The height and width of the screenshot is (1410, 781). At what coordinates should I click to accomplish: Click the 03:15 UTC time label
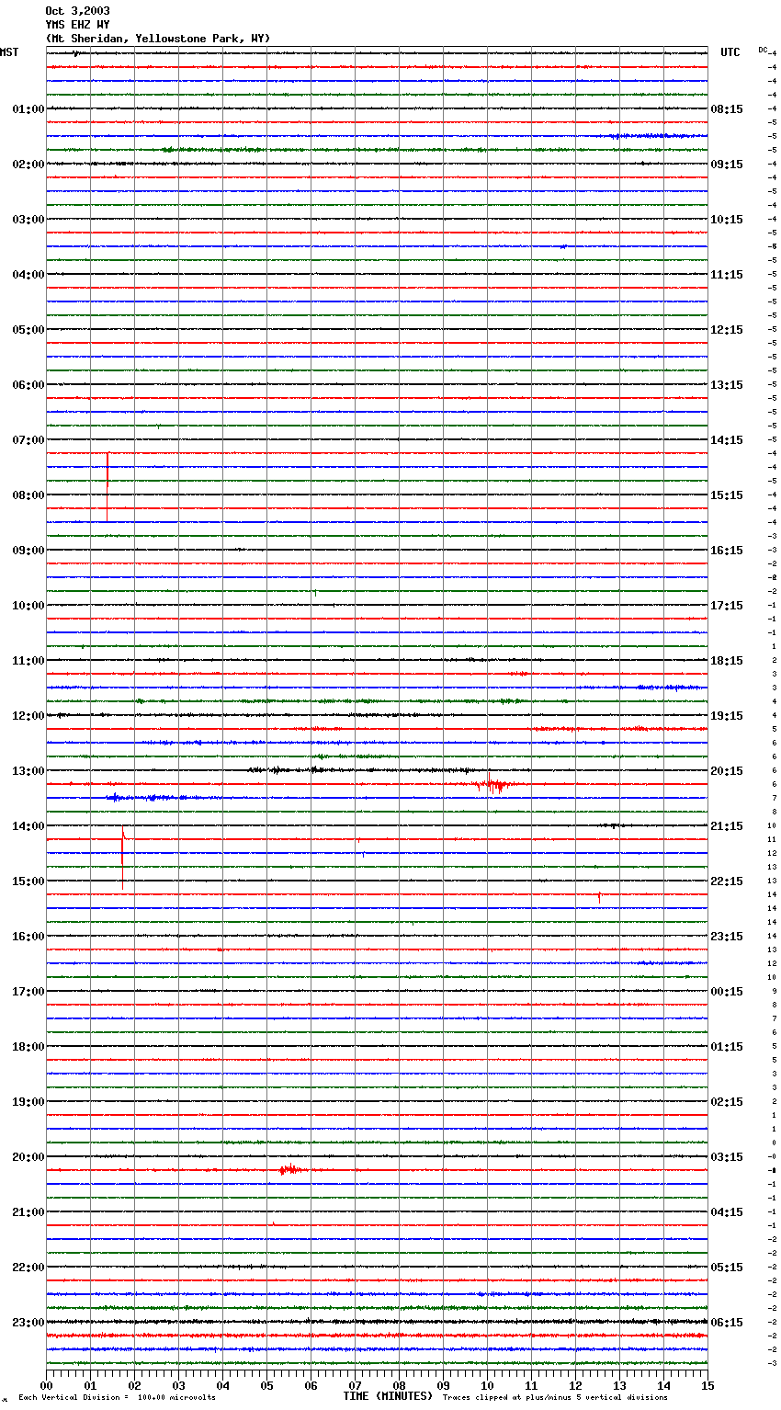point(727,1157)
